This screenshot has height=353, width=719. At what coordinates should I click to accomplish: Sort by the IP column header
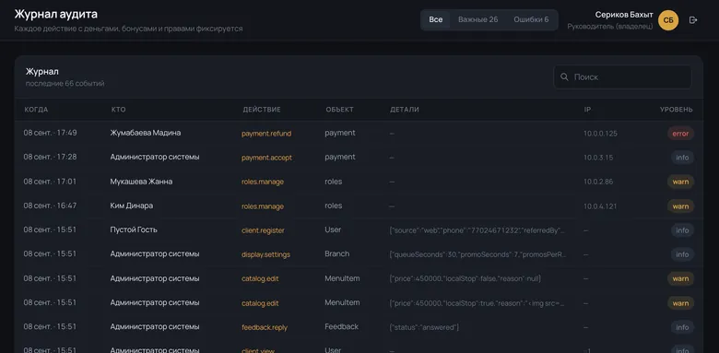tap(587, 110)
